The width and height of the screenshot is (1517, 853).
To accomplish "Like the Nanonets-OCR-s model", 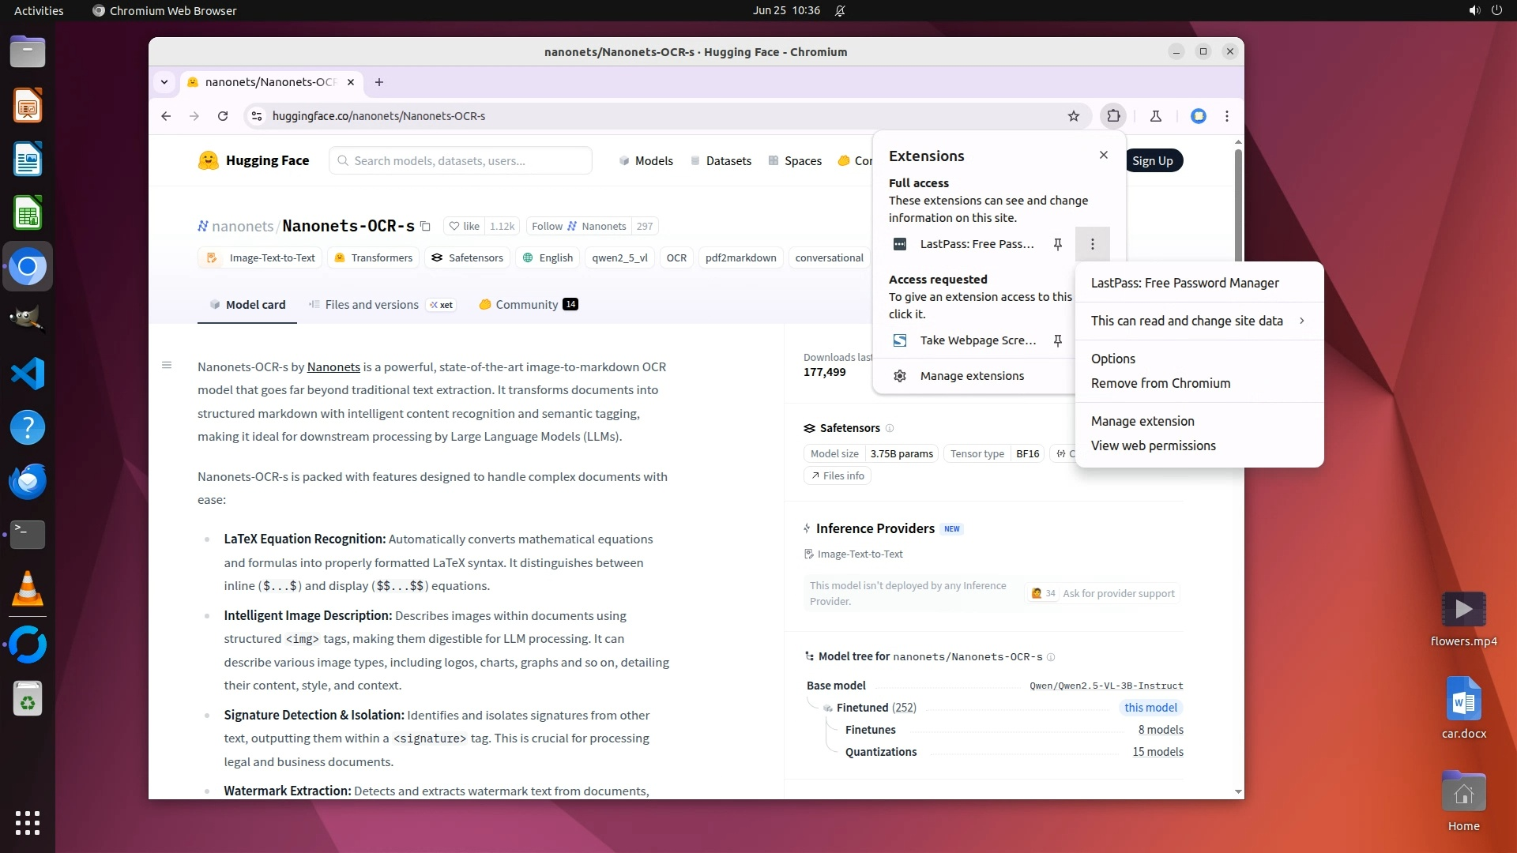I will (465, 227).
